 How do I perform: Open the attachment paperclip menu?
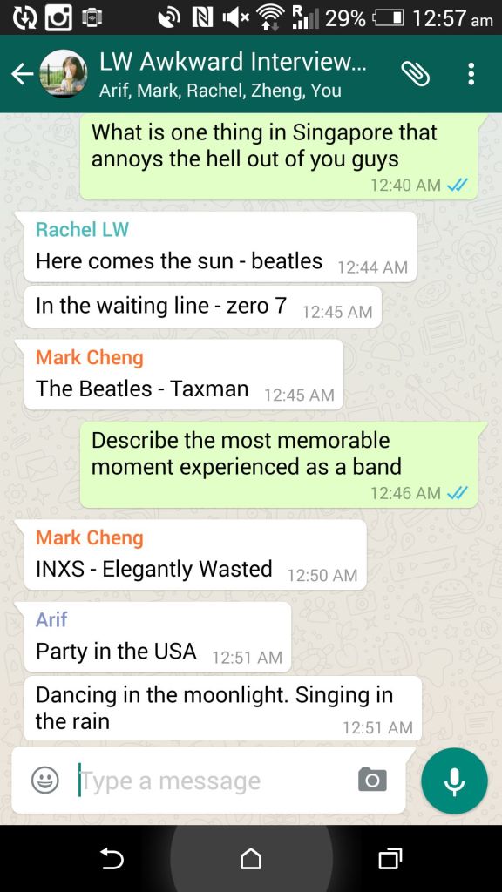click(x=416, y=74)
